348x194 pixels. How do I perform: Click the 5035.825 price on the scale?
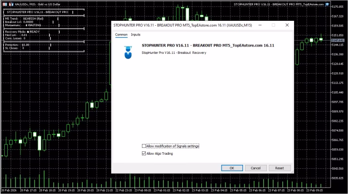coord(338,178)
